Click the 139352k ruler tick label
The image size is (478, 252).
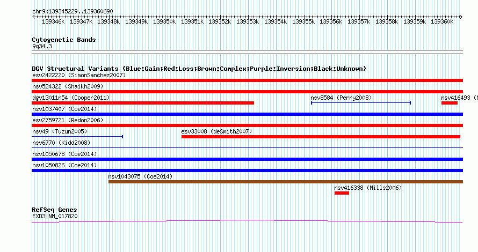220,22
